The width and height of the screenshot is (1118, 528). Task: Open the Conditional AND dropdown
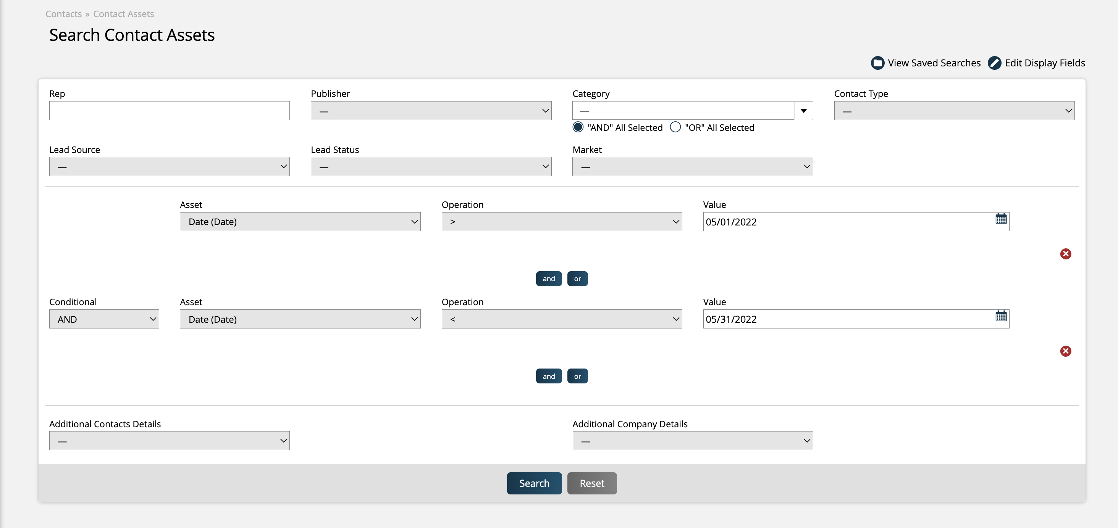[x=104, y=319]
